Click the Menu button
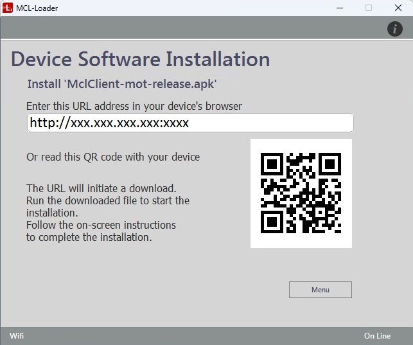413x345 pixels. (x=321, y=290)
